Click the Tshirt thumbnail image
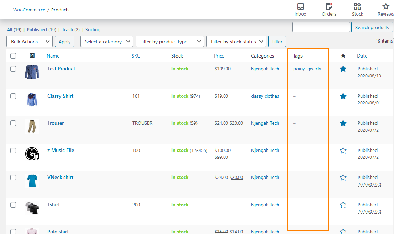The image size is (394, 234). 32,208
